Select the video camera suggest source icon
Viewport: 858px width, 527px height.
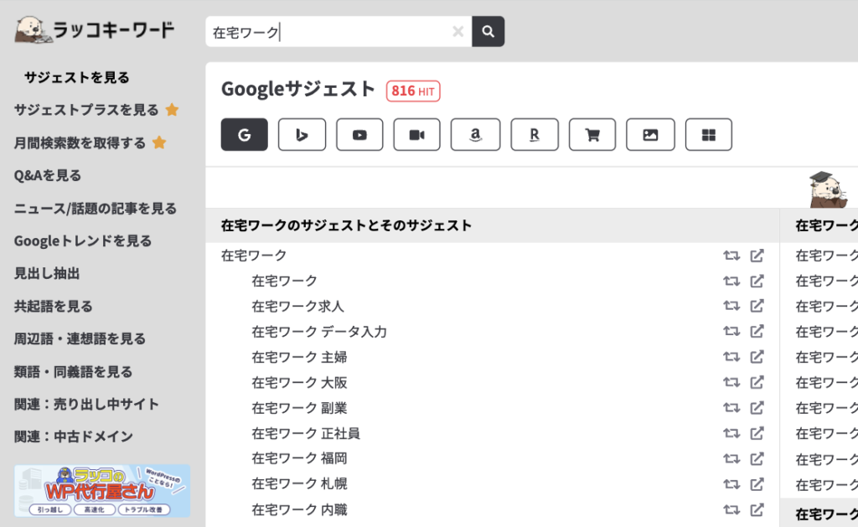click(x=417, y=135)
